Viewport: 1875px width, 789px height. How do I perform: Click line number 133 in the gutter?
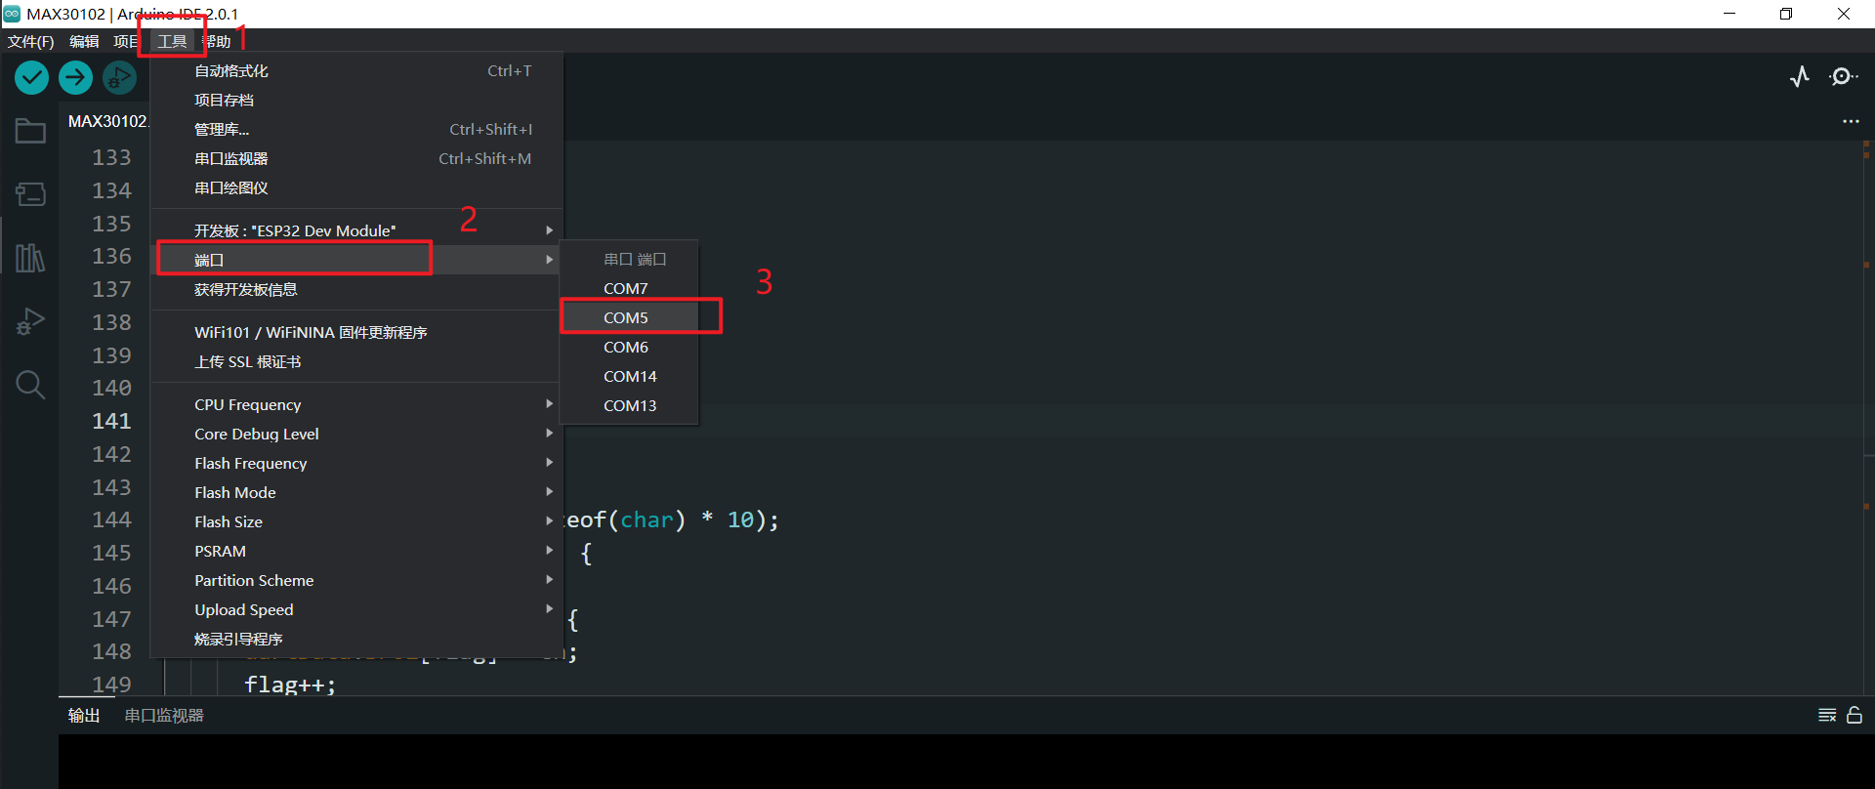click(111, 157)
